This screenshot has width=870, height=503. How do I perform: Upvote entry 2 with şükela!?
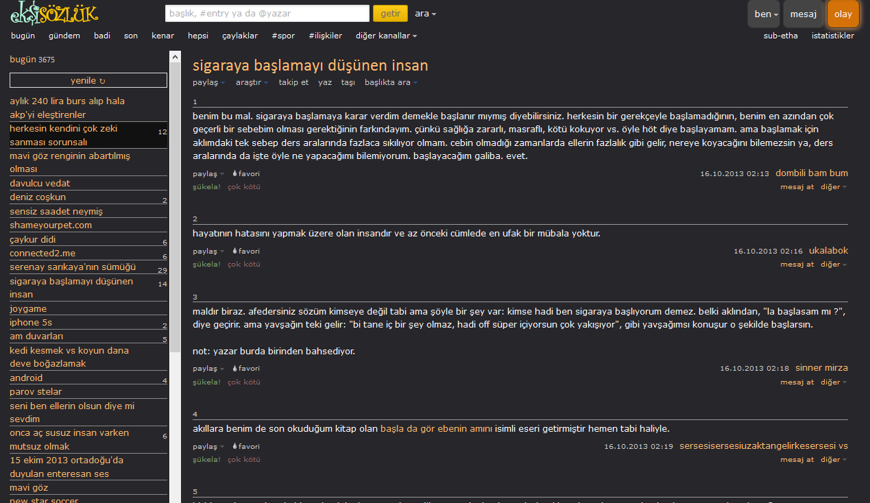(x=206, y=265)
